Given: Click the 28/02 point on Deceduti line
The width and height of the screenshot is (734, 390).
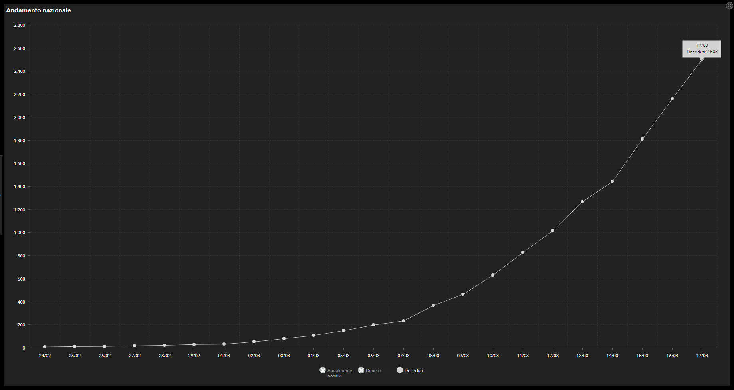Looking at the screenshot, I should coord(165,346).
